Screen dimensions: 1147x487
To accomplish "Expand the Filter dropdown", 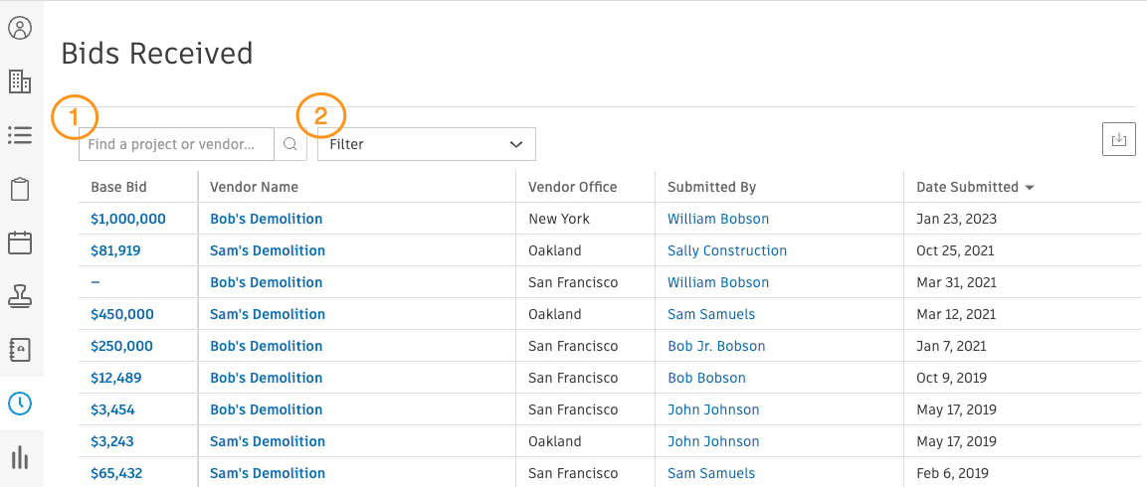I will pos(426,144).
